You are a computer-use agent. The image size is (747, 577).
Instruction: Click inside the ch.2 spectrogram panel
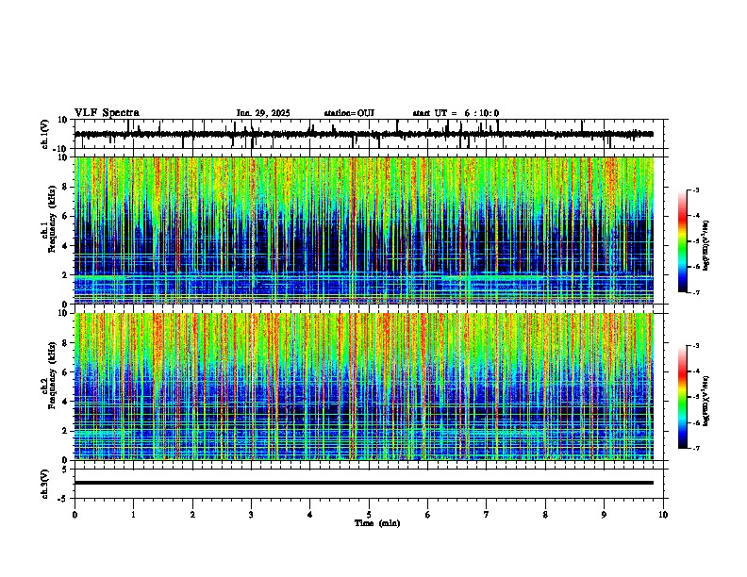364,387
